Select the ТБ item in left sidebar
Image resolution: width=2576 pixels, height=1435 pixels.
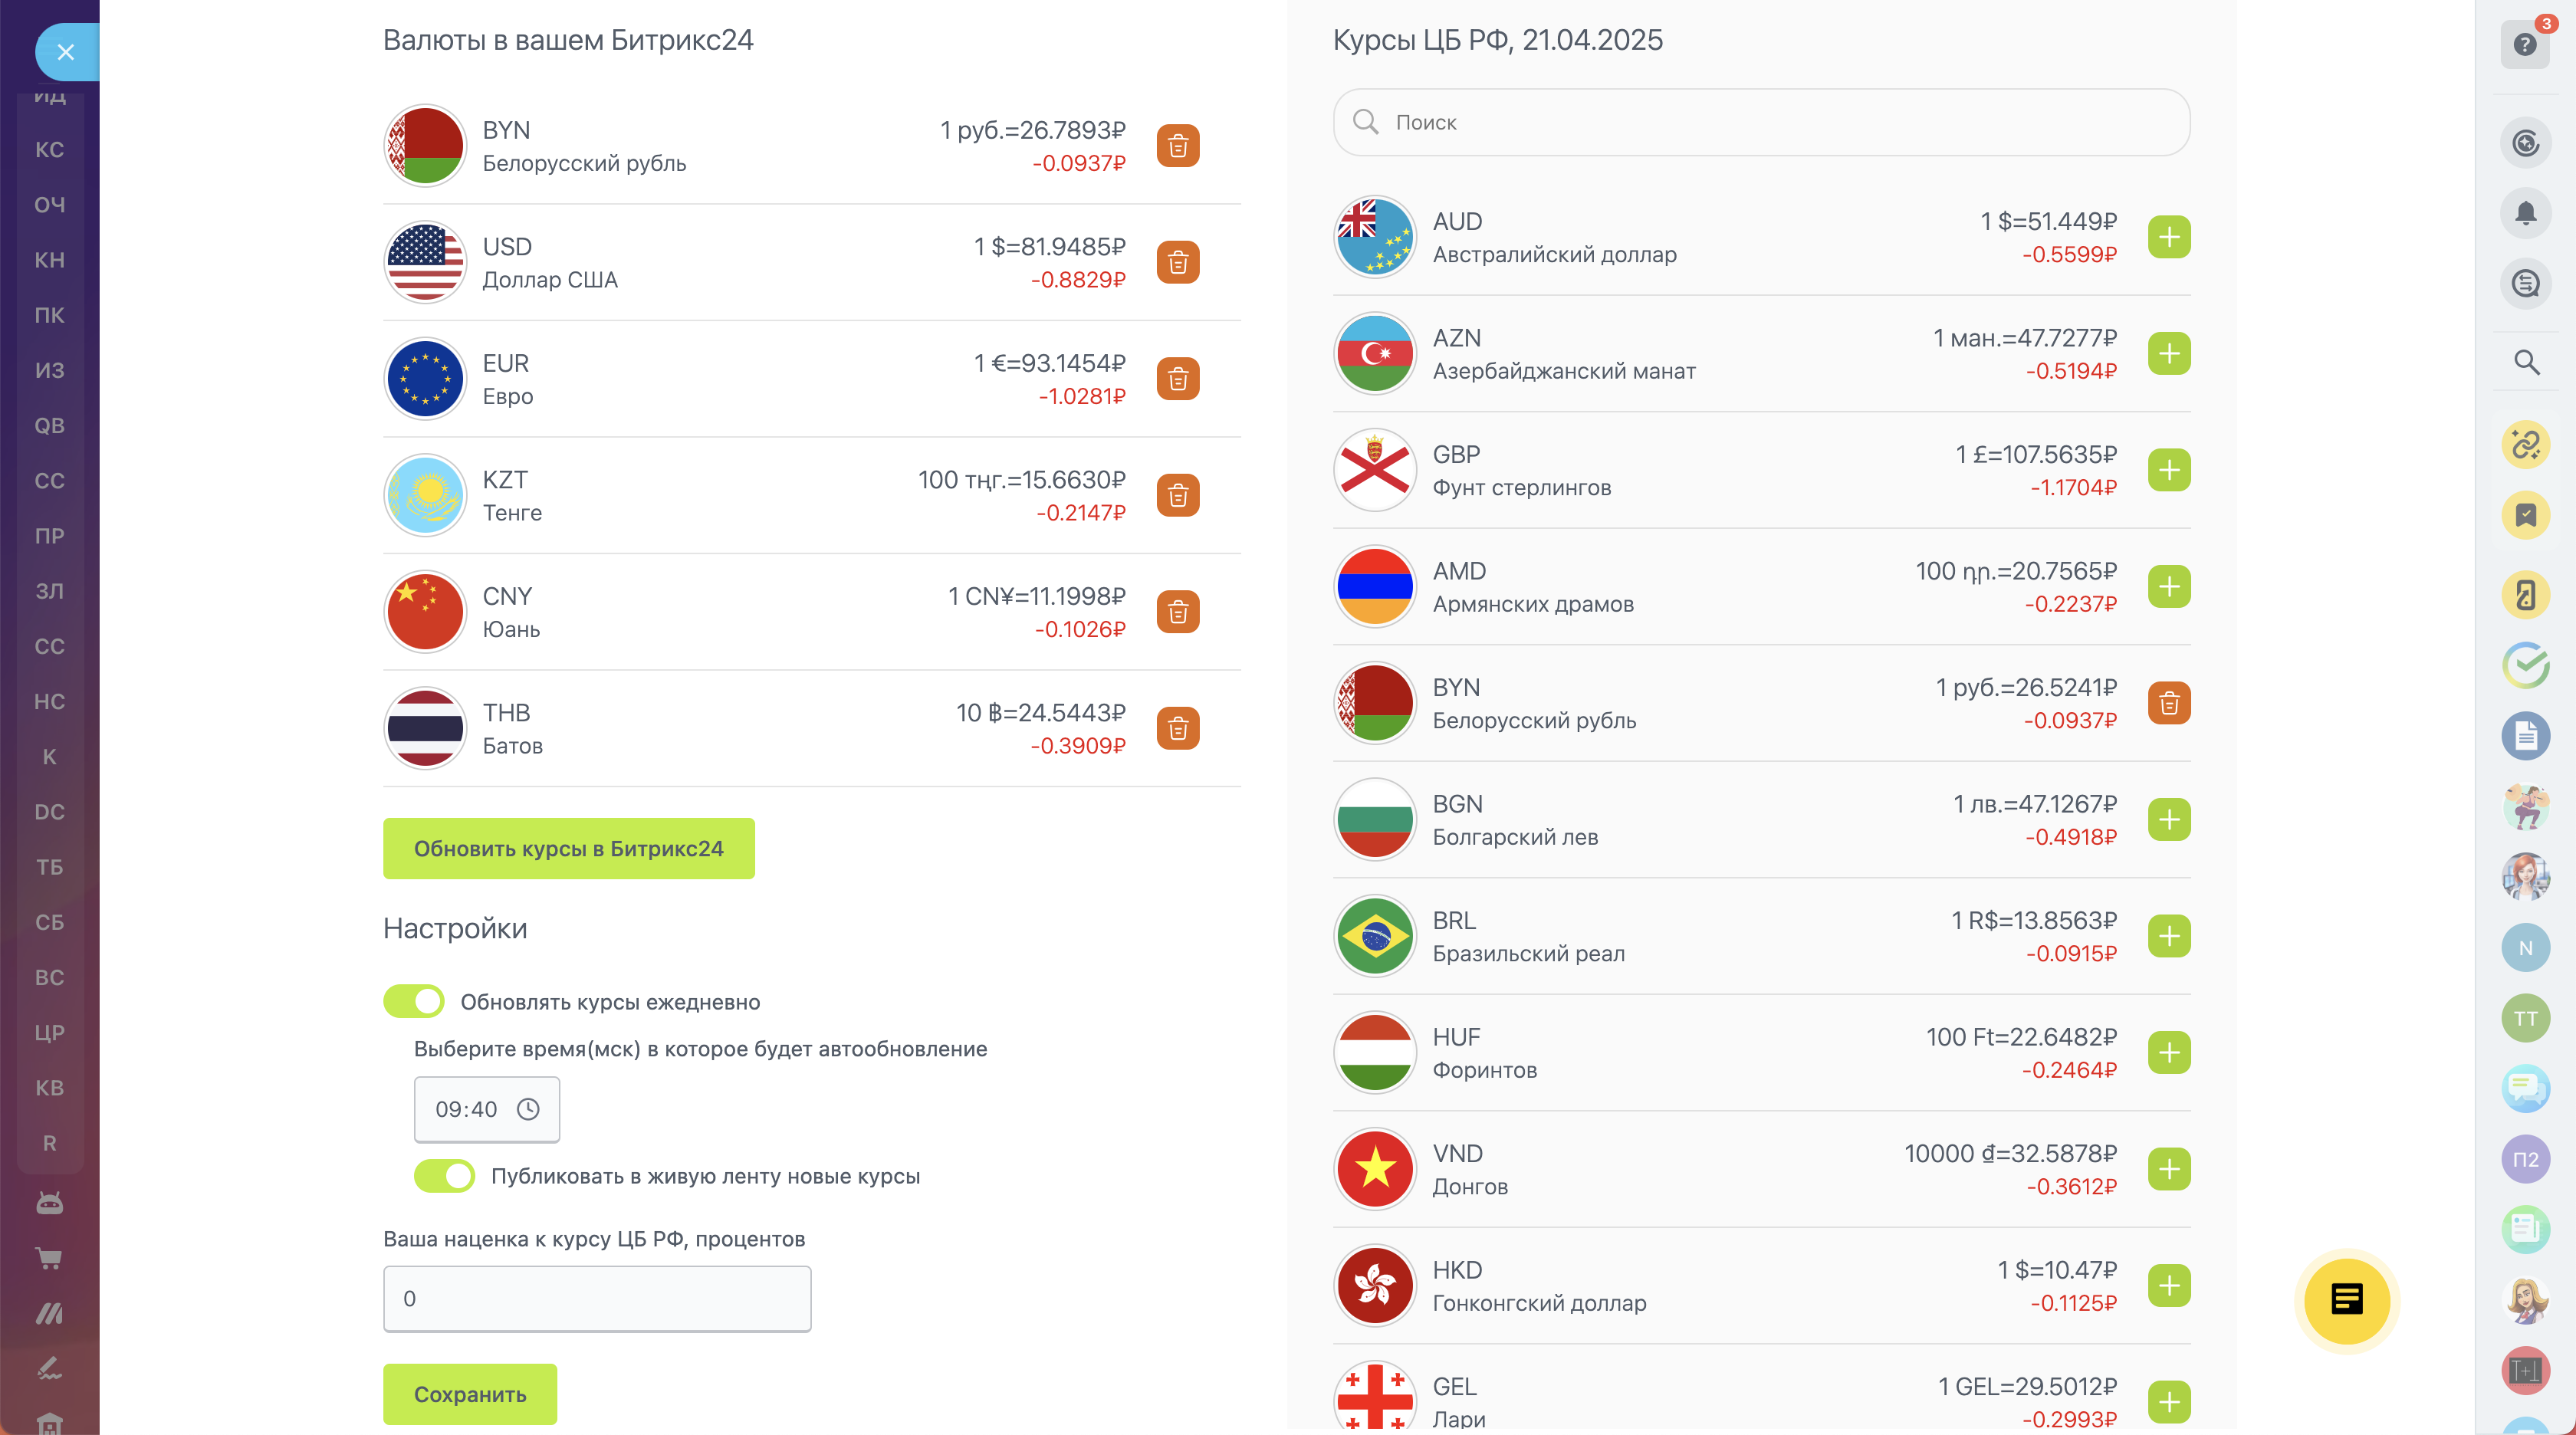click(49, 867)
